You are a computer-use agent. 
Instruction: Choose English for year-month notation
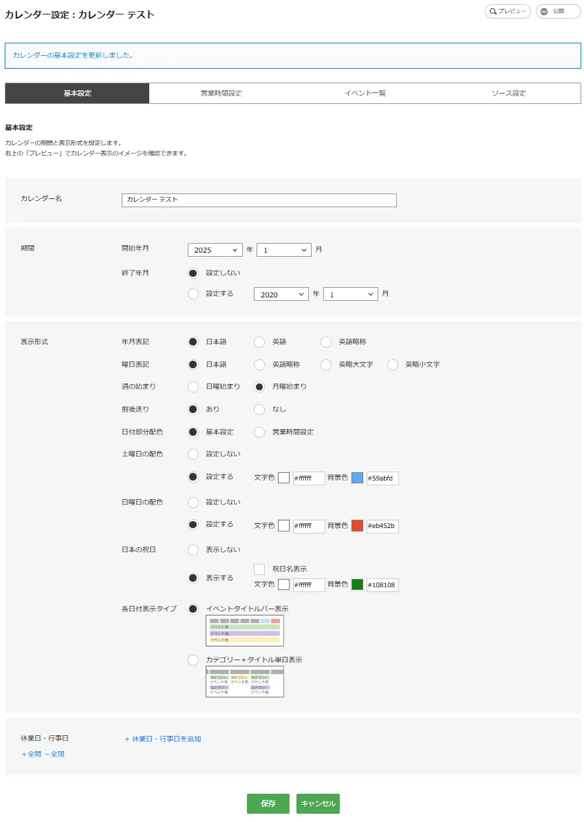tap(259, 342)
